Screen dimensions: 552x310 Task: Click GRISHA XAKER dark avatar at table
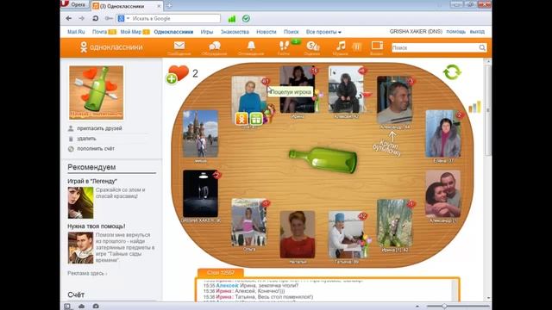[200, 194]
